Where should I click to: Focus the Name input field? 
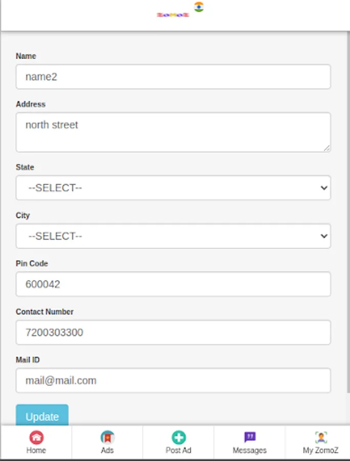[x=173, y=77]
